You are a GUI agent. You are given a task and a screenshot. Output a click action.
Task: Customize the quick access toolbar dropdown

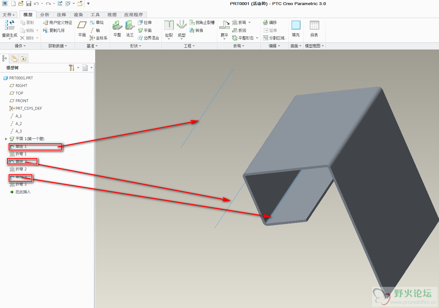coord(88,4)
